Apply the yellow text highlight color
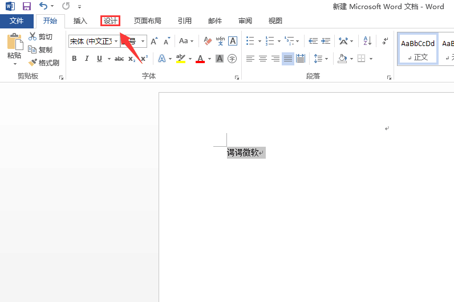 point(181,59)
